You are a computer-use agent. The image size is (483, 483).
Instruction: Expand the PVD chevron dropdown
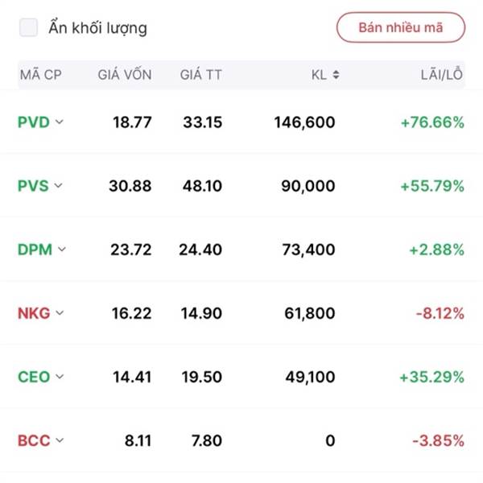59,122
